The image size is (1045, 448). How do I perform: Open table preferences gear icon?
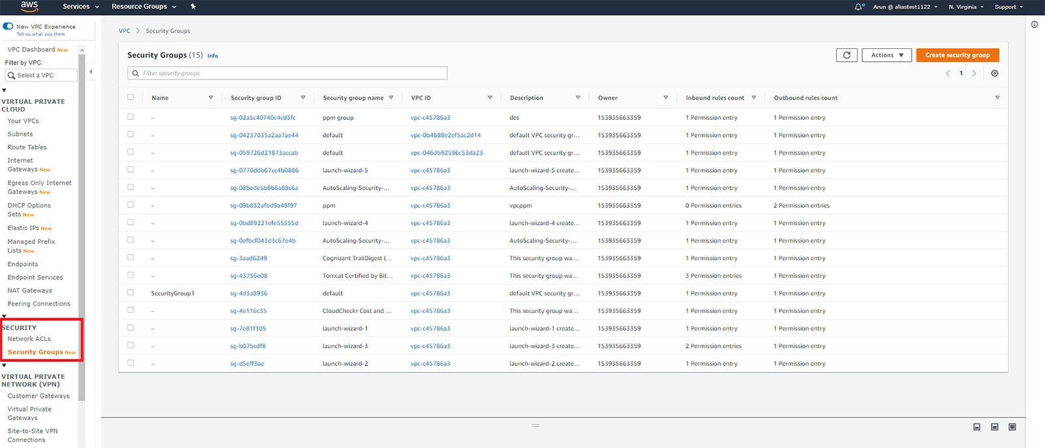tap(995, 74)
